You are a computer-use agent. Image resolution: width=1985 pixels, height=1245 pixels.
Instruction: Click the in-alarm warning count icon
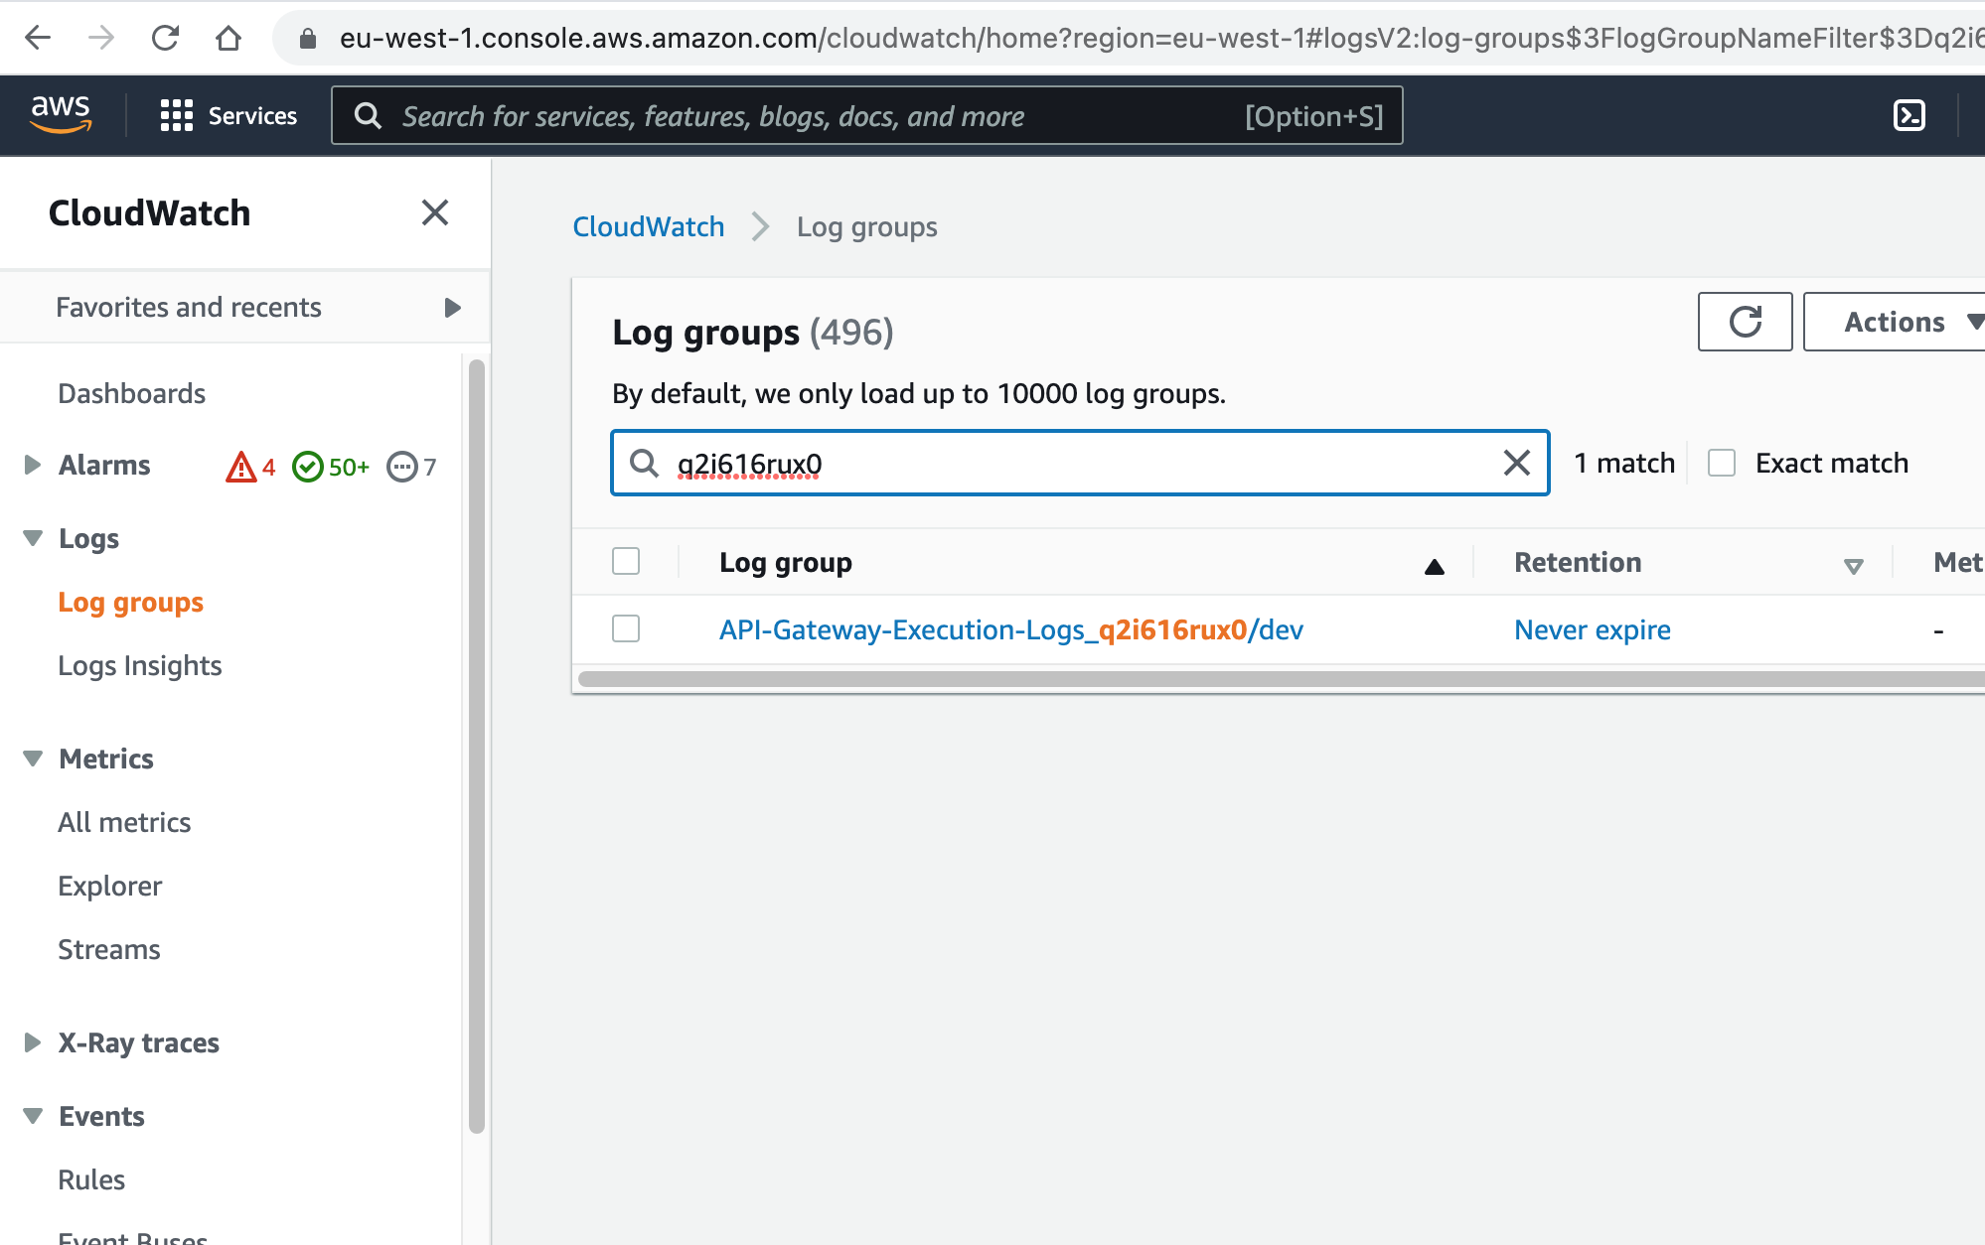pyautogui.click(x=241, y=467)
